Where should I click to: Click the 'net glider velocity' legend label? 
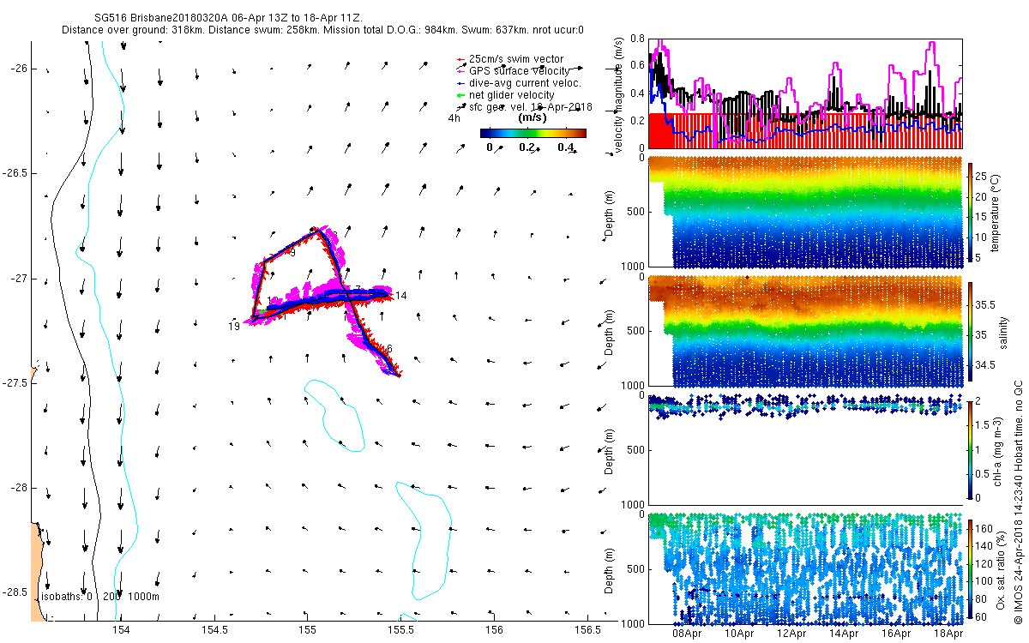coord(511,94)
